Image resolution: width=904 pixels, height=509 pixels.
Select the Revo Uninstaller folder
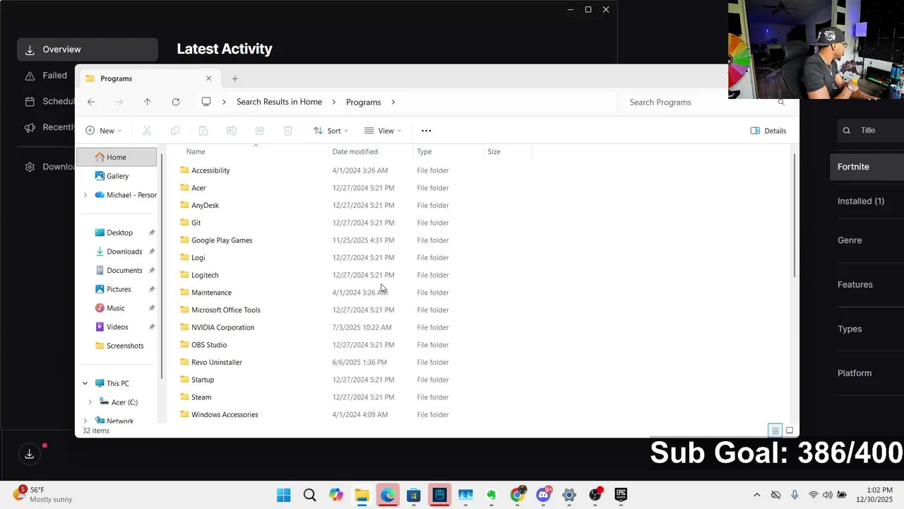[217, 362]
